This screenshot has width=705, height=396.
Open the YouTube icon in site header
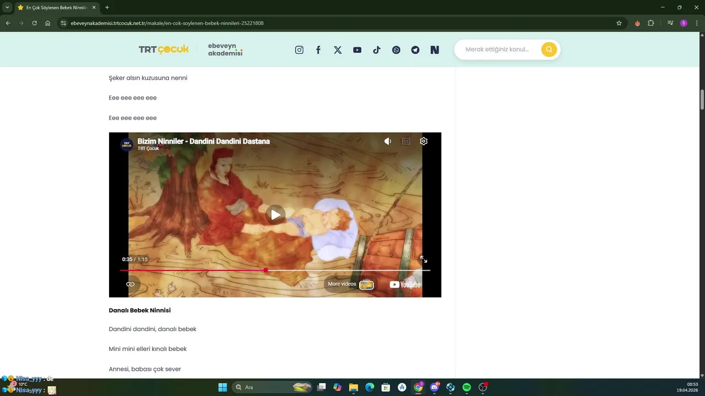357,50
